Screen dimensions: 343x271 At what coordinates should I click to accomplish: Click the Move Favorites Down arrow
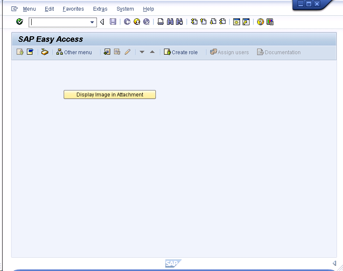point(142,52)
